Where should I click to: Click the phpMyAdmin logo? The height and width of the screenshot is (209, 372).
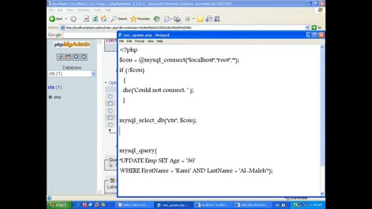tap(72, 44)
